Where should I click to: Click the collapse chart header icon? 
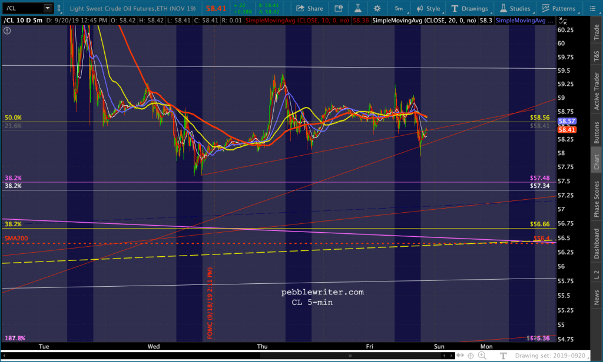click(562, 21)
